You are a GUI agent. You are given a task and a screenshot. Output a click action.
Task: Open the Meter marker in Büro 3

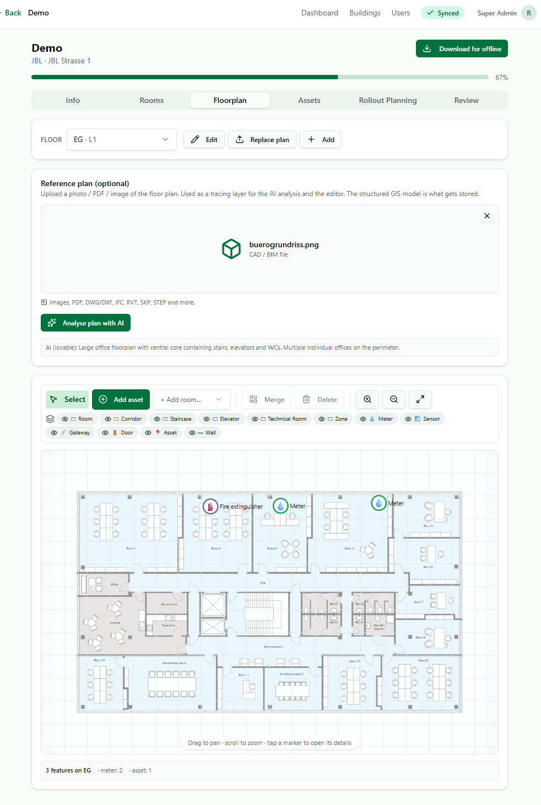click(x=280, y=505)
